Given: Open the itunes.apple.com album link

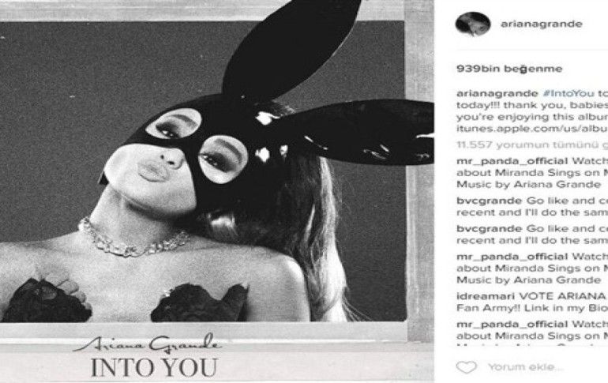Looking at the screenshot, I should 532,128.
